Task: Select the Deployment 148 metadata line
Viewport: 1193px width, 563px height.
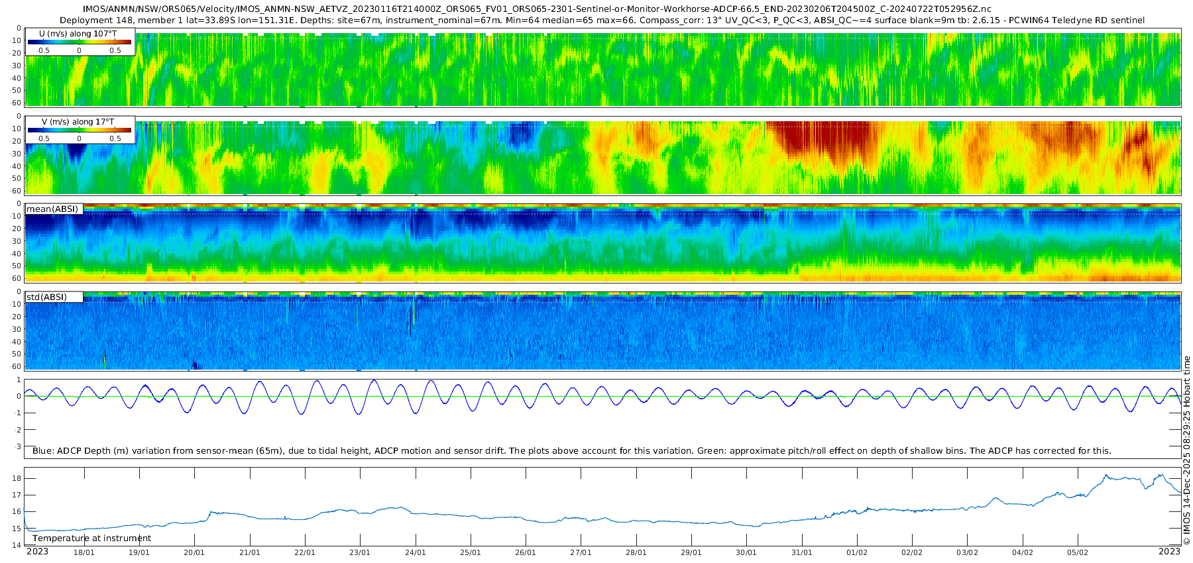Action: click(x=602, y=21)
